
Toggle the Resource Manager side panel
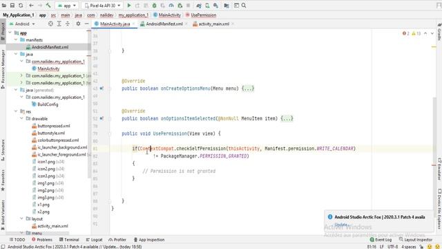pyautogui.click(x=3, y=69)
